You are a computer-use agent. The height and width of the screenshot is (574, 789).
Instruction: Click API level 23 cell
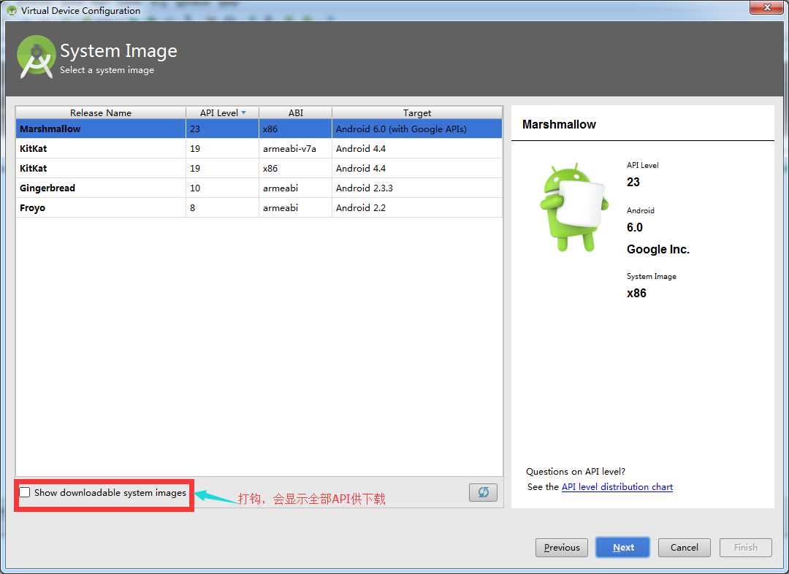(222, 129)
